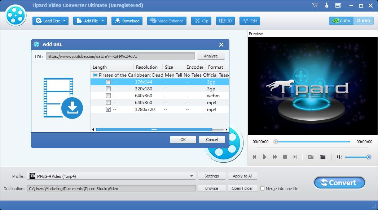Open snapshot folder icon
378x210 pixels.
coord(322,157)
